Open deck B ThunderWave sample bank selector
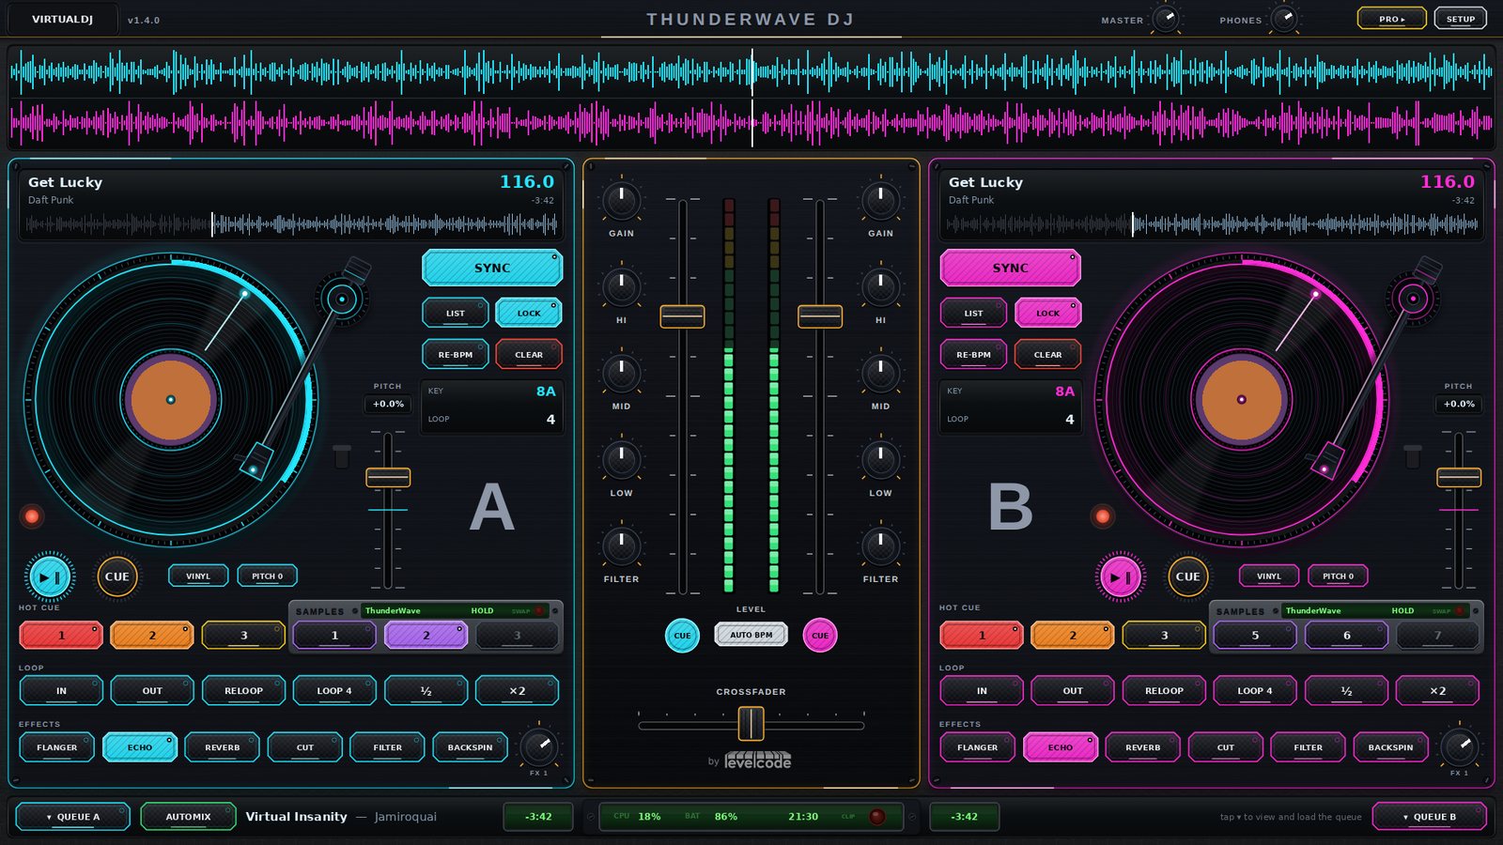The height and width of the screenshot is (845, 1503). click(x=1313, y=610)
